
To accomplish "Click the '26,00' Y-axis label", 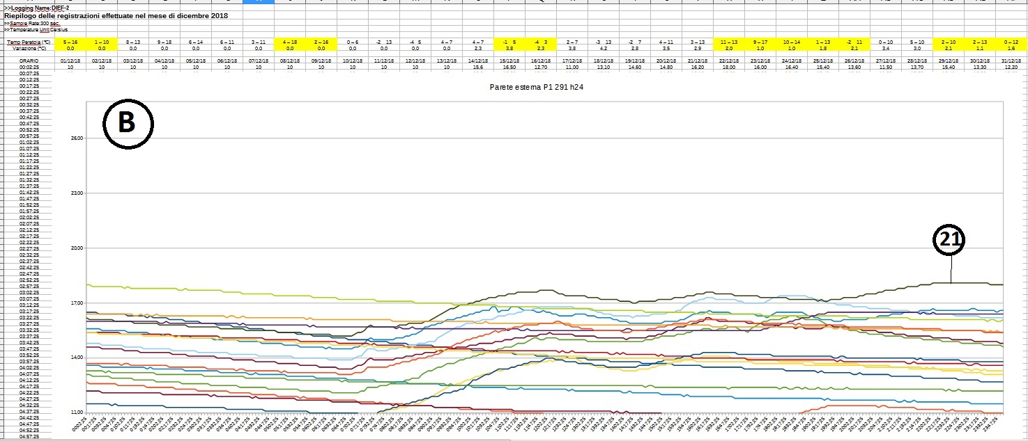I will [x=77, y=138].
